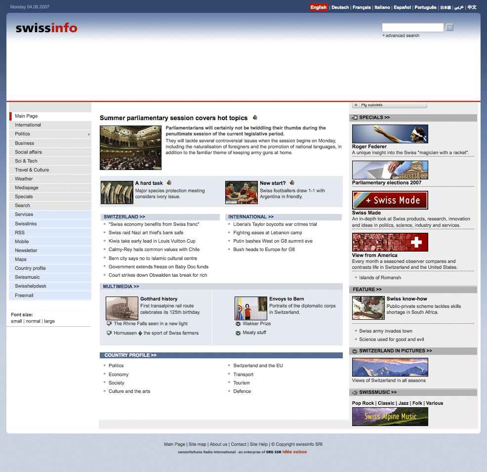Set font size to small
Screen dimensions: 487x472
(16, 321)
